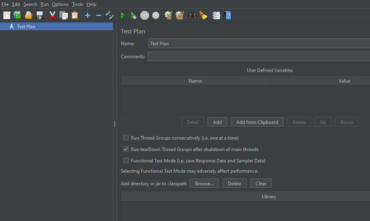370x221 pixels.
Task: Click Browse to add a classpath jar
Action: coord(204,184)
